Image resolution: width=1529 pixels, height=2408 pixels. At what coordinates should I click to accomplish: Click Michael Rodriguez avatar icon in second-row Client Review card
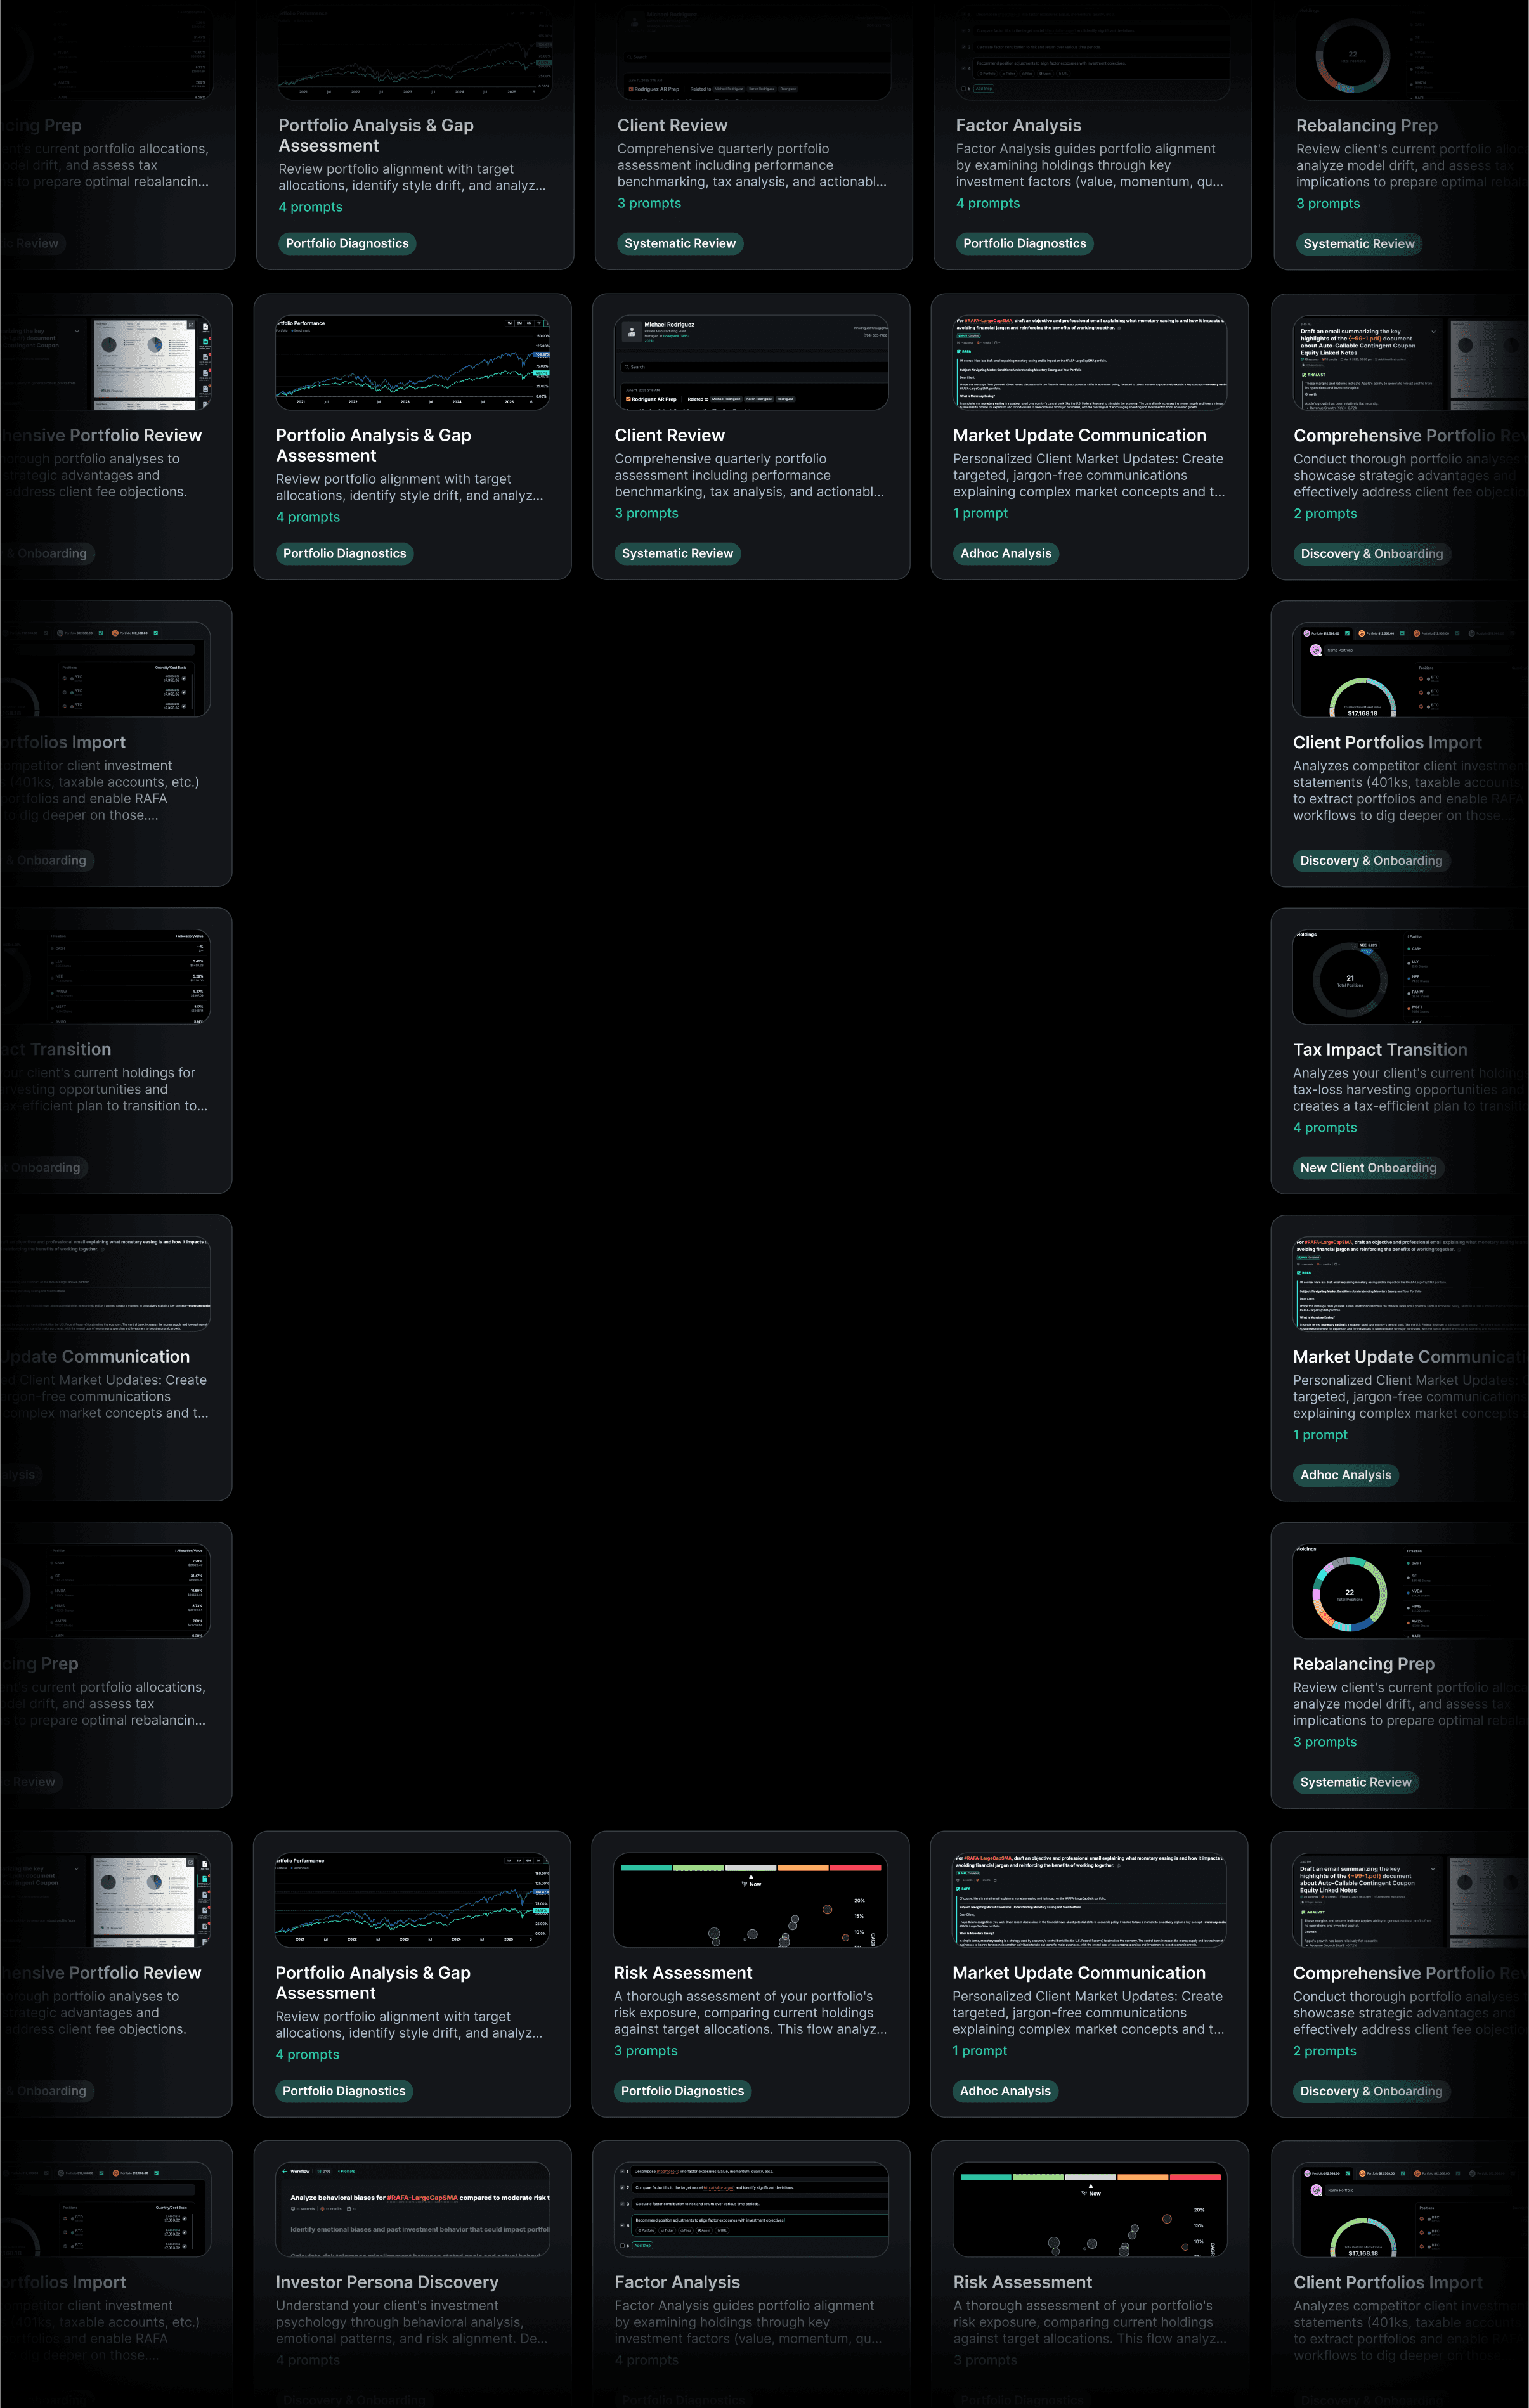631,332
